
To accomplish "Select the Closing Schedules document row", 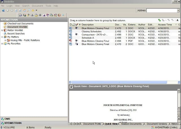I will coord(124,31).
